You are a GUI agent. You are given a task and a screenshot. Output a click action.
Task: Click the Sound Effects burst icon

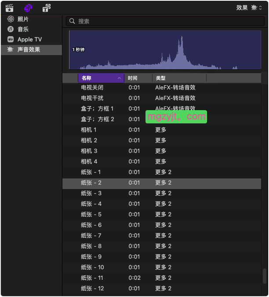[10, 49]
